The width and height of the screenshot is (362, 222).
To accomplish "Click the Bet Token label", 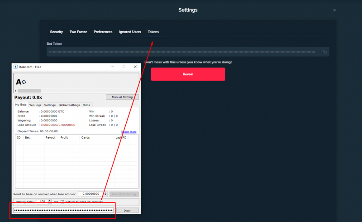I will [x=54, y=43].
